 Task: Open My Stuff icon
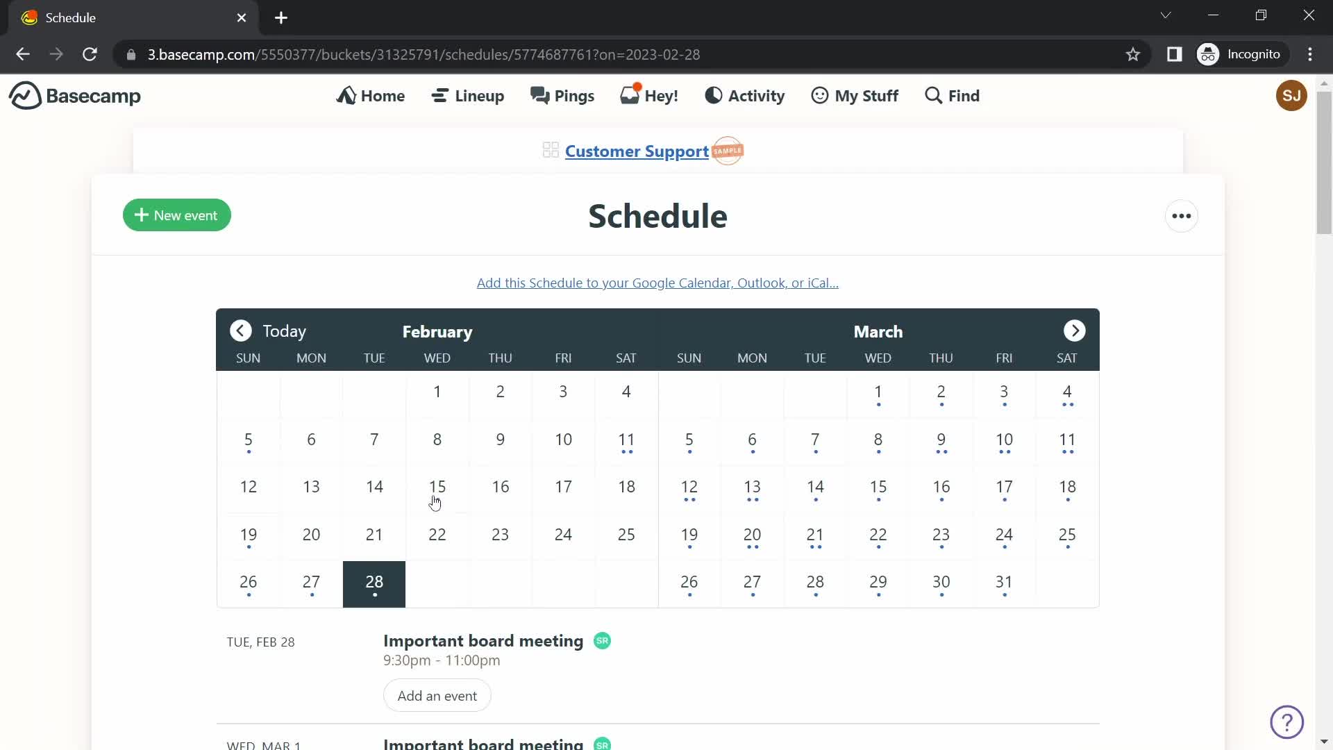click(x=819, y=95)
